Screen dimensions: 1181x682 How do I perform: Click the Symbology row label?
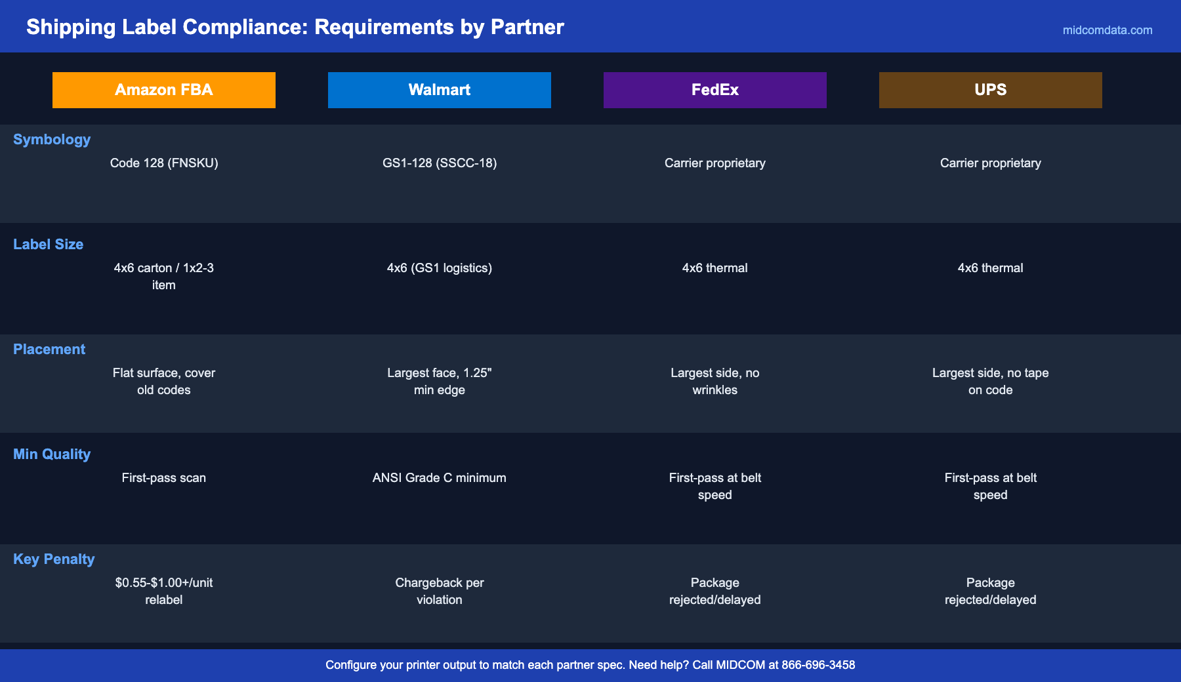[52, 140]
